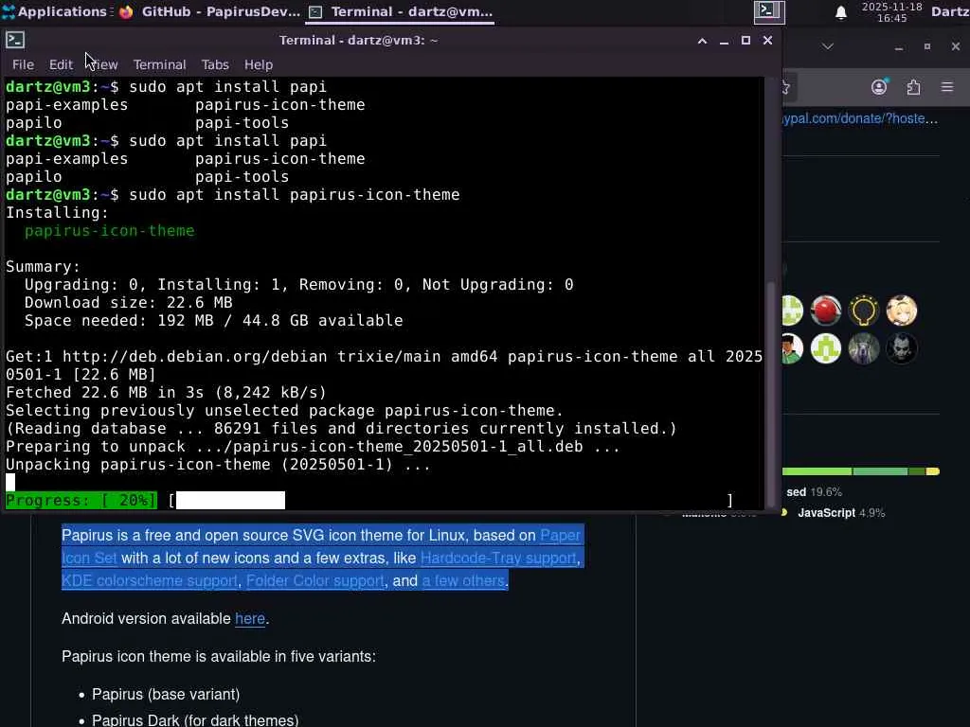
Task: Click the terminal window icon in the title bar
Action: tap(15, 40)
